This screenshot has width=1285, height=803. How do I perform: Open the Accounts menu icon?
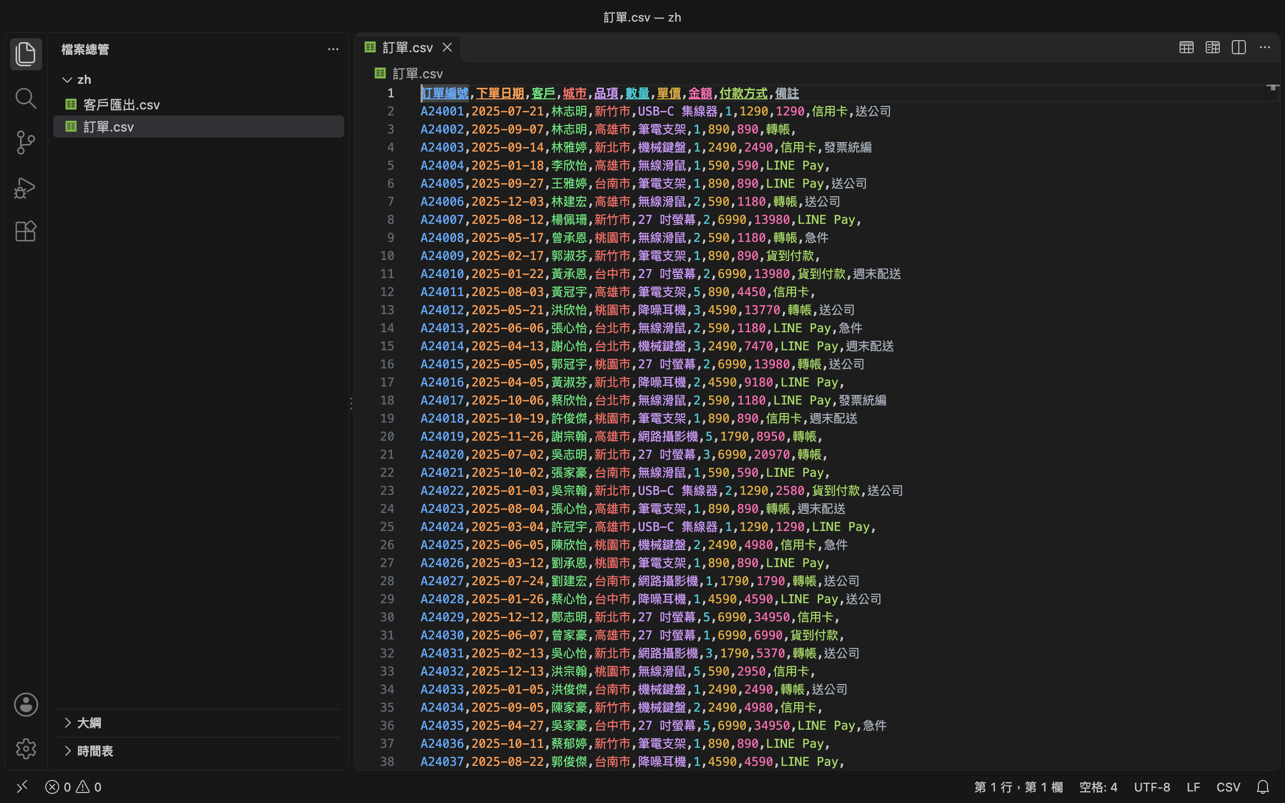coord(26,704)
